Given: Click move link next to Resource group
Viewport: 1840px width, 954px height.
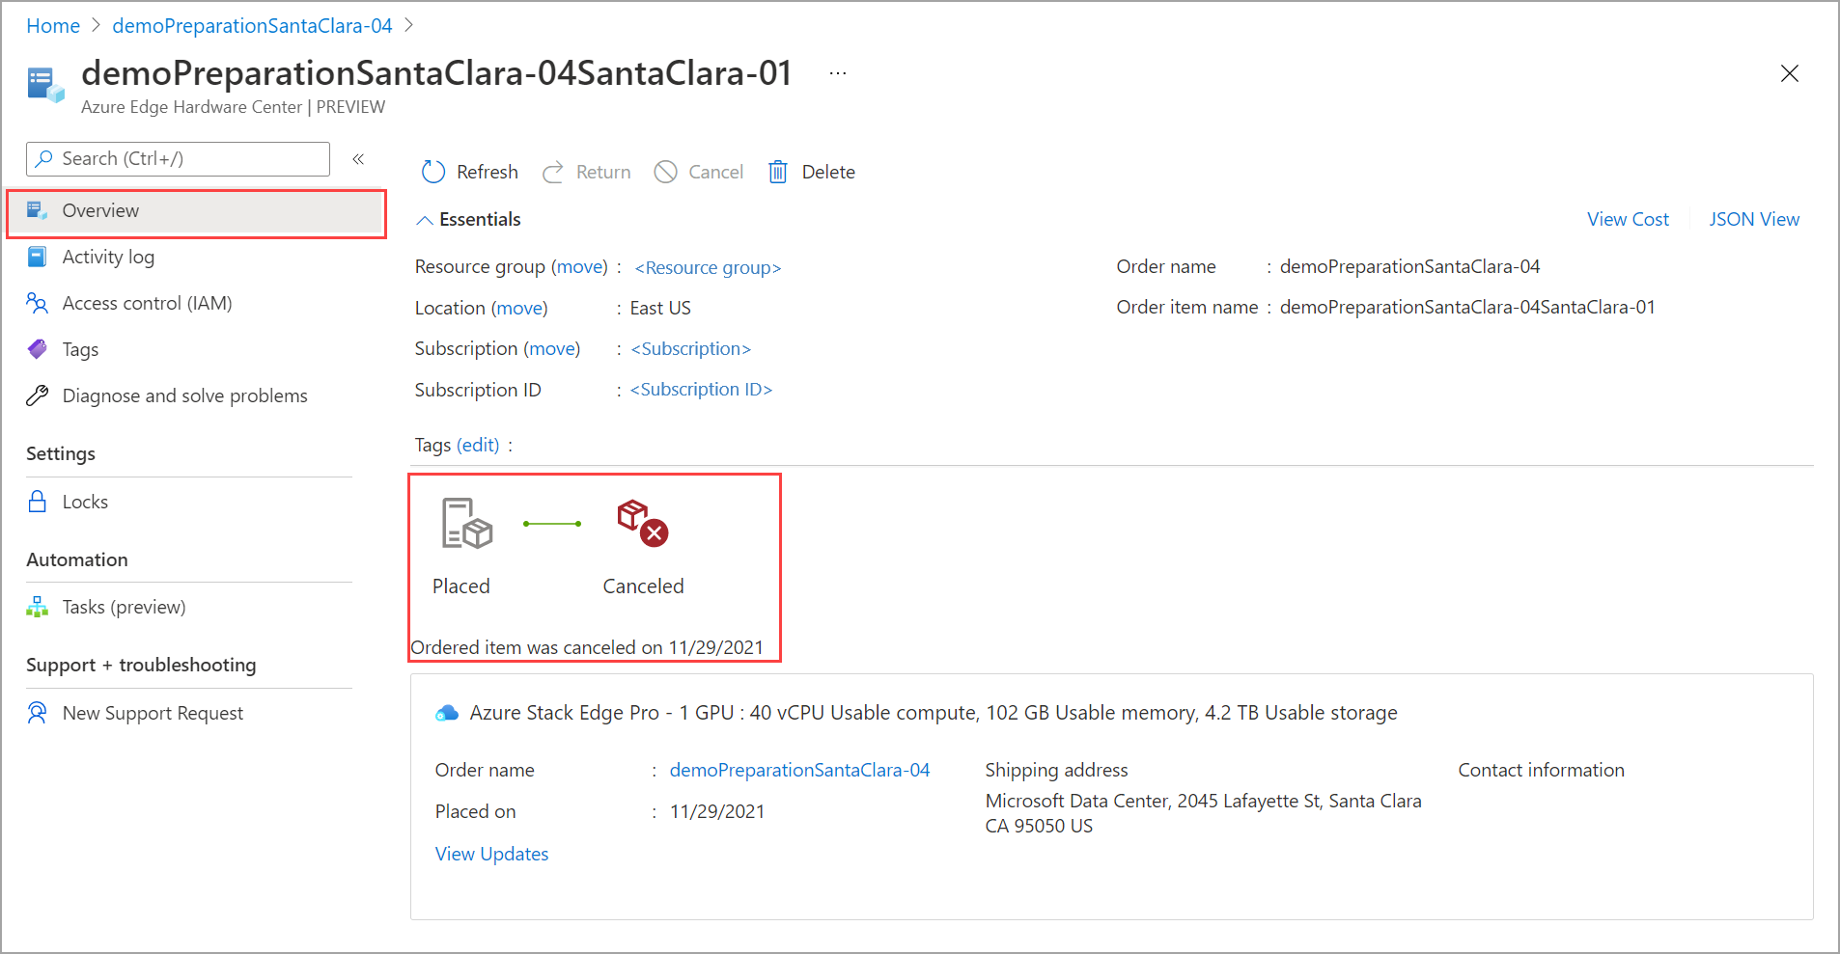Looking at the screenshot, I should pos(579,266).
